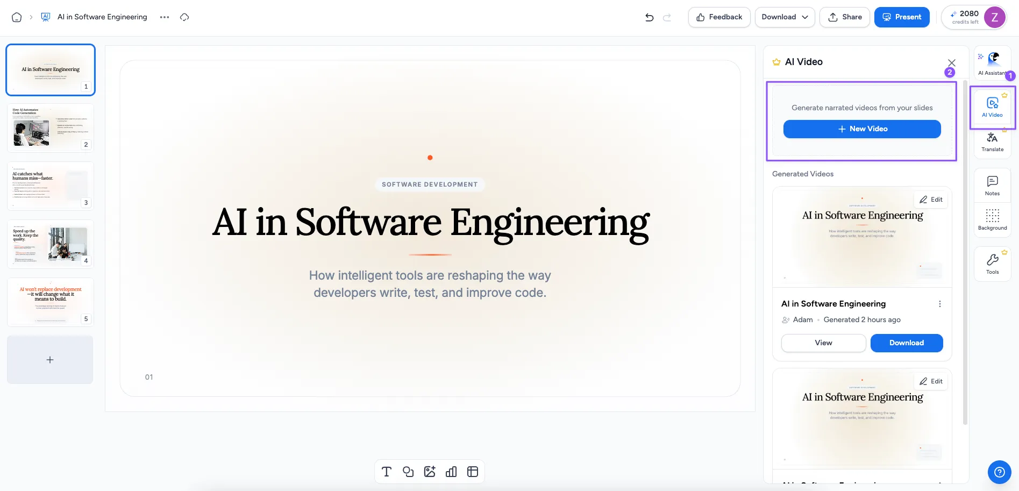1019x491 pixels.
Task: Go to home via house icon
Action: coord(17,17)
